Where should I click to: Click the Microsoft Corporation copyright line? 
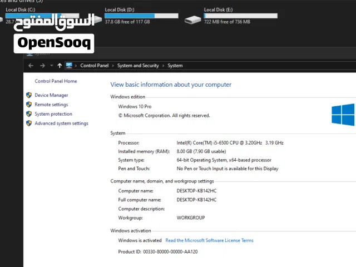click(x=164, y=116)
